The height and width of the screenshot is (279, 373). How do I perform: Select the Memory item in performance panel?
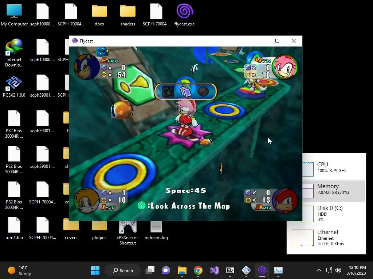pyautogui.click(x=334, y=191)
